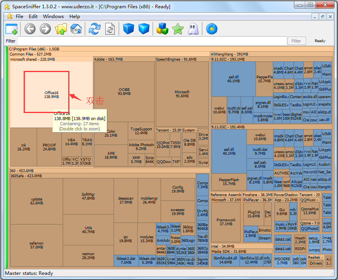Go back with the left arrow icon
The width and height of the screenshot is (338, 280).
[30, 29]
